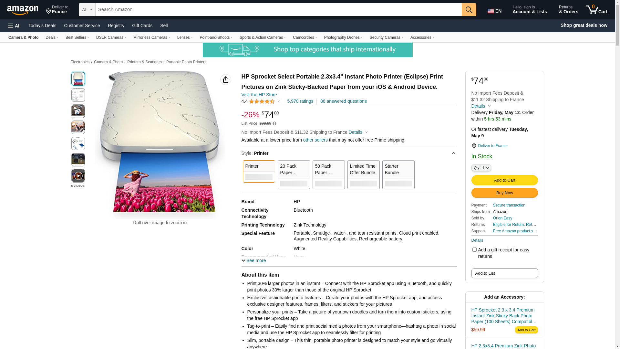Open the 5,970 ratings link
The width and height of the screenshot is (620, 349).
tap(300, 101)
